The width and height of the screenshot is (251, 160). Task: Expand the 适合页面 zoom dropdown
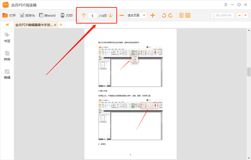144,15
